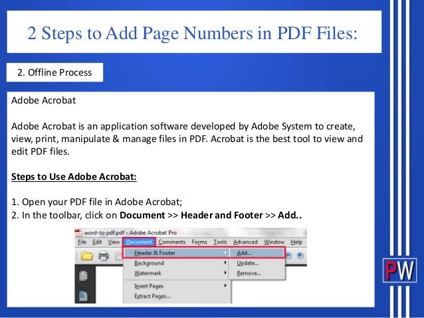Image resolution: width=424 pixels, height=318 pixels.
Task: Open the Tools menu
Action: click(x=220, y=242)
